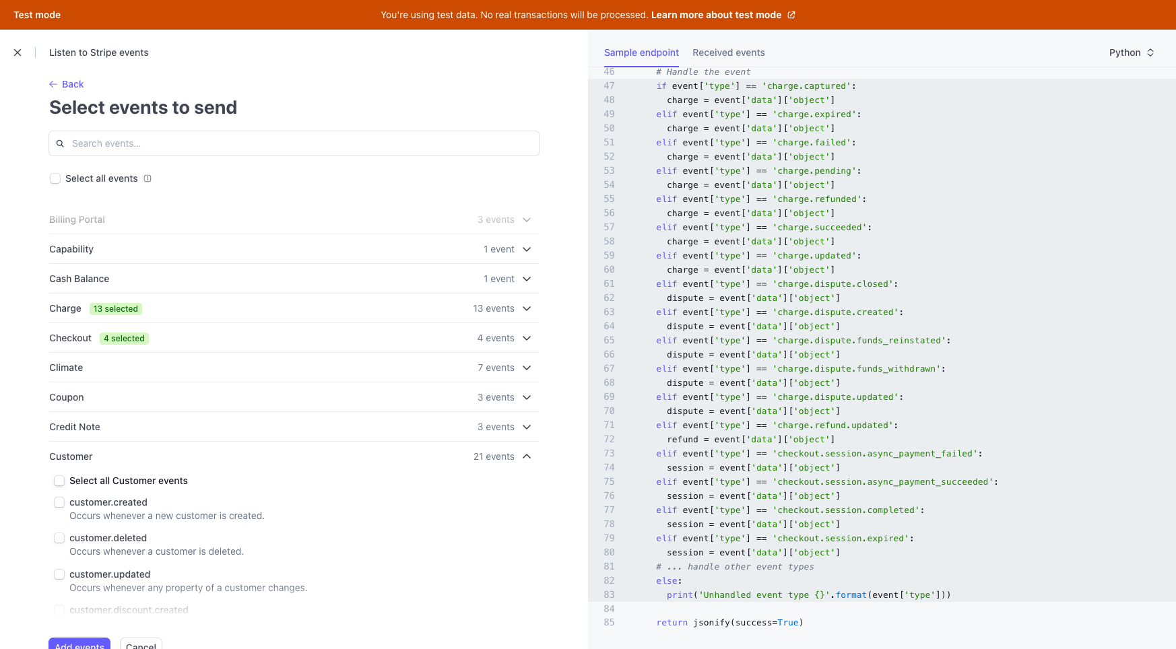Click the Credit Note group label
This screenshot has height=649, width=1176.
coord(75,427)
